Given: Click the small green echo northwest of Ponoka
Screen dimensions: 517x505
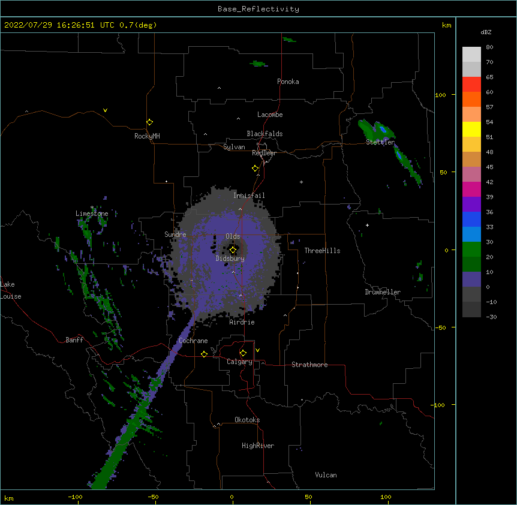Looking at the screenshot, I should [258, 64].
